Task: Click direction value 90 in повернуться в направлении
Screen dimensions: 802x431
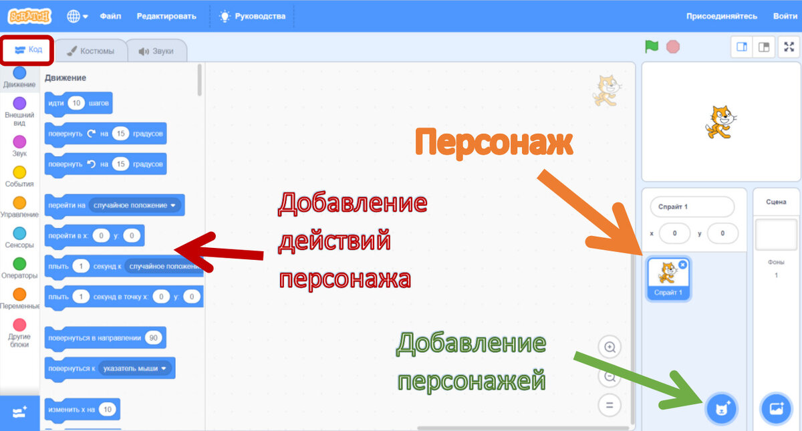Action: (x=153, y=338)
